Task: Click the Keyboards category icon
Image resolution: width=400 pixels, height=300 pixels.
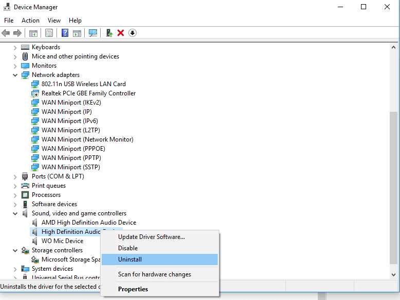Action: [x=25, y=47]
